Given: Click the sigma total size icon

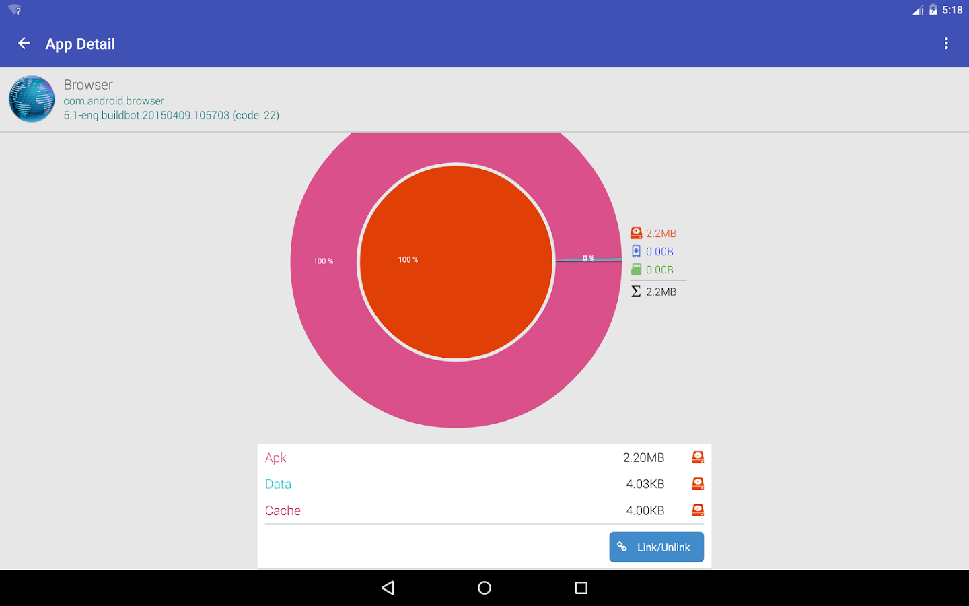Looking at the screenshot, I should click(636, 292).
